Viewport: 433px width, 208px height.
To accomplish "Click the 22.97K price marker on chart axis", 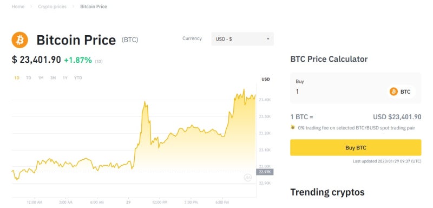I will tap(265, 172).
